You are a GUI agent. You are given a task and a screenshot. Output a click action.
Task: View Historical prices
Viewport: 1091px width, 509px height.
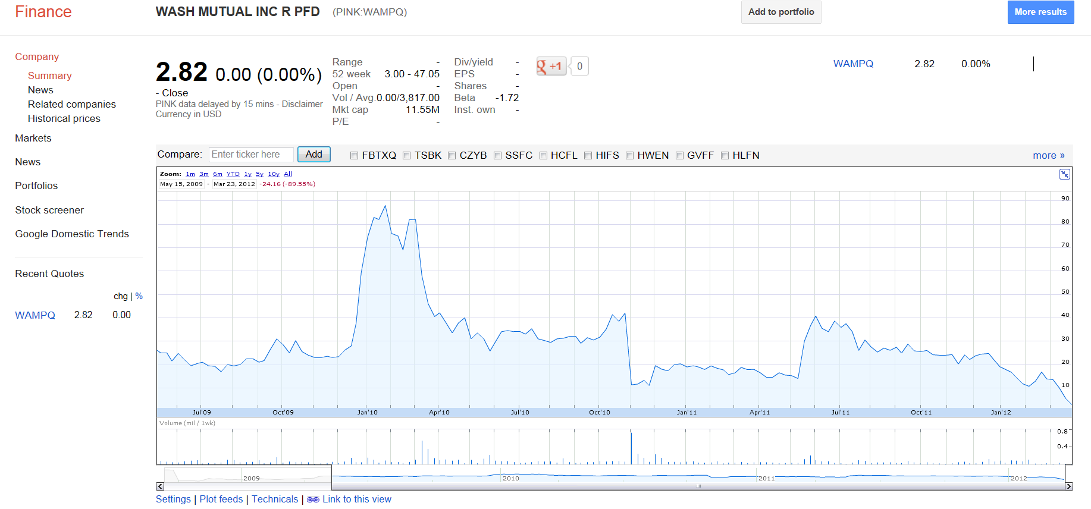click(64, 119)
